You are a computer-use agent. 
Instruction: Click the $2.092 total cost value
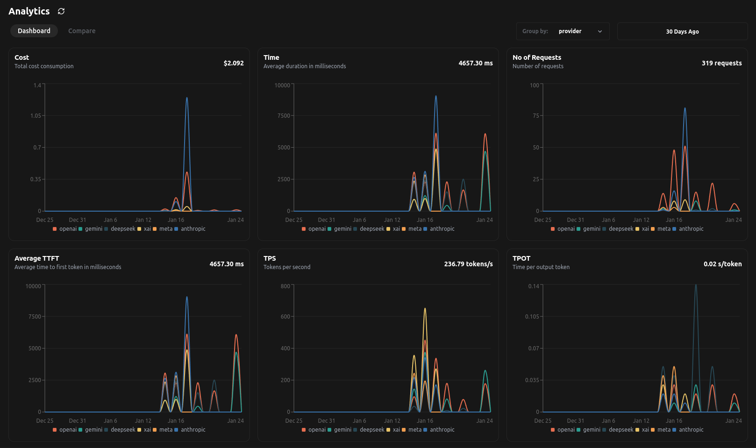tap(234, 63)
